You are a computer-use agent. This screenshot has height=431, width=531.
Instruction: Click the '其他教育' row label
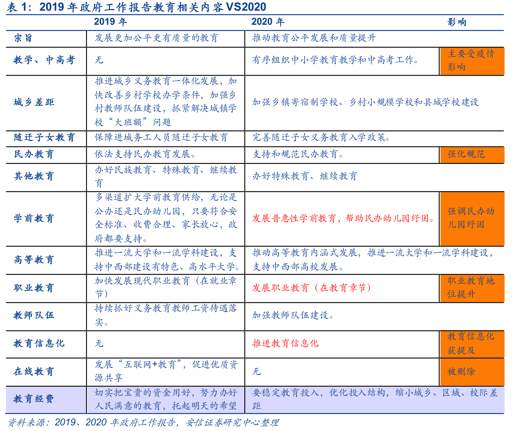tap(34, 176)
